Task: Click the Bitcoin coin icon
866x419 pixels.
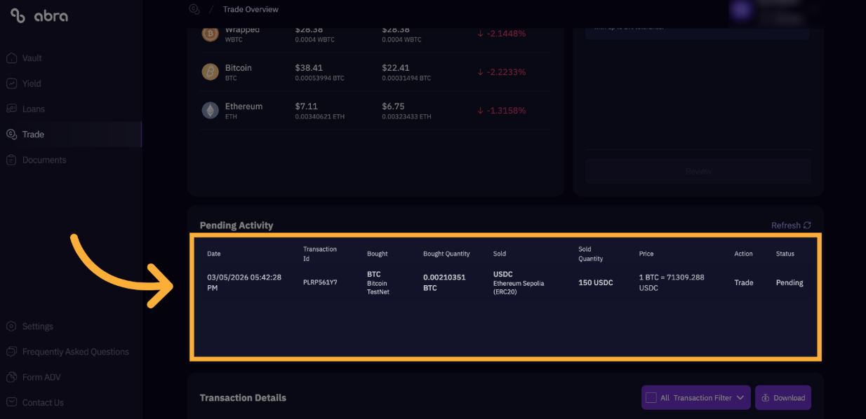Action: pos(211,71)
